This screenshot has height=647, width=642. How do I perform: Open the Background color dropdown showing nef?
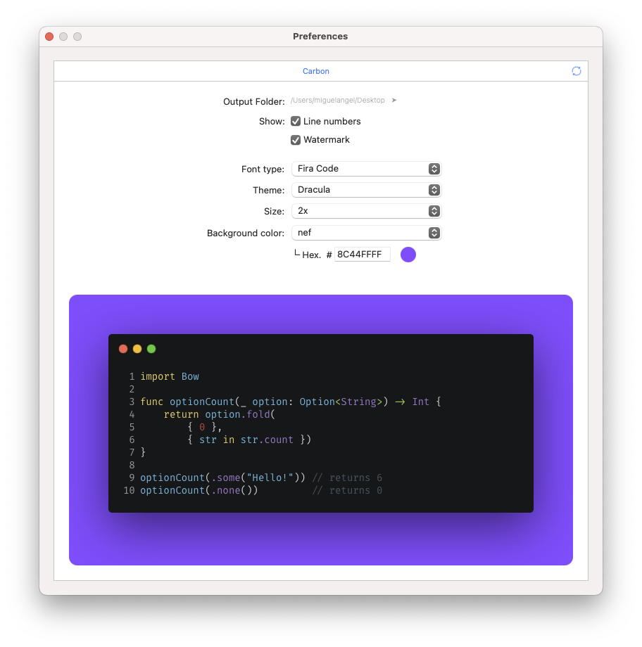pyautogui.click(x=367, y=233)
